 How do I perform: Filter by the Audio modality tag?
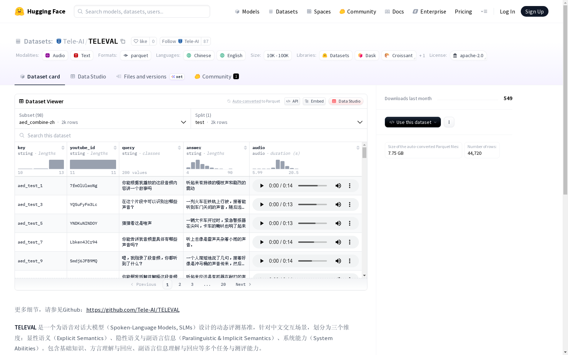(x=55, y=55)
